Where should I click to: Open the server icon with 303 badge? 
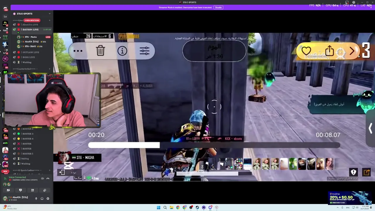(x=5, y=164)
